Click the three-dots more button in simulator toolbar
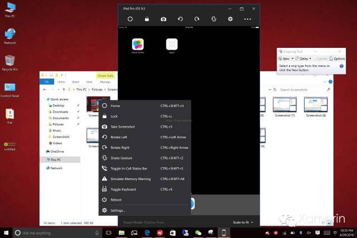This screenshot has width=357, height=238. point(247,19)
